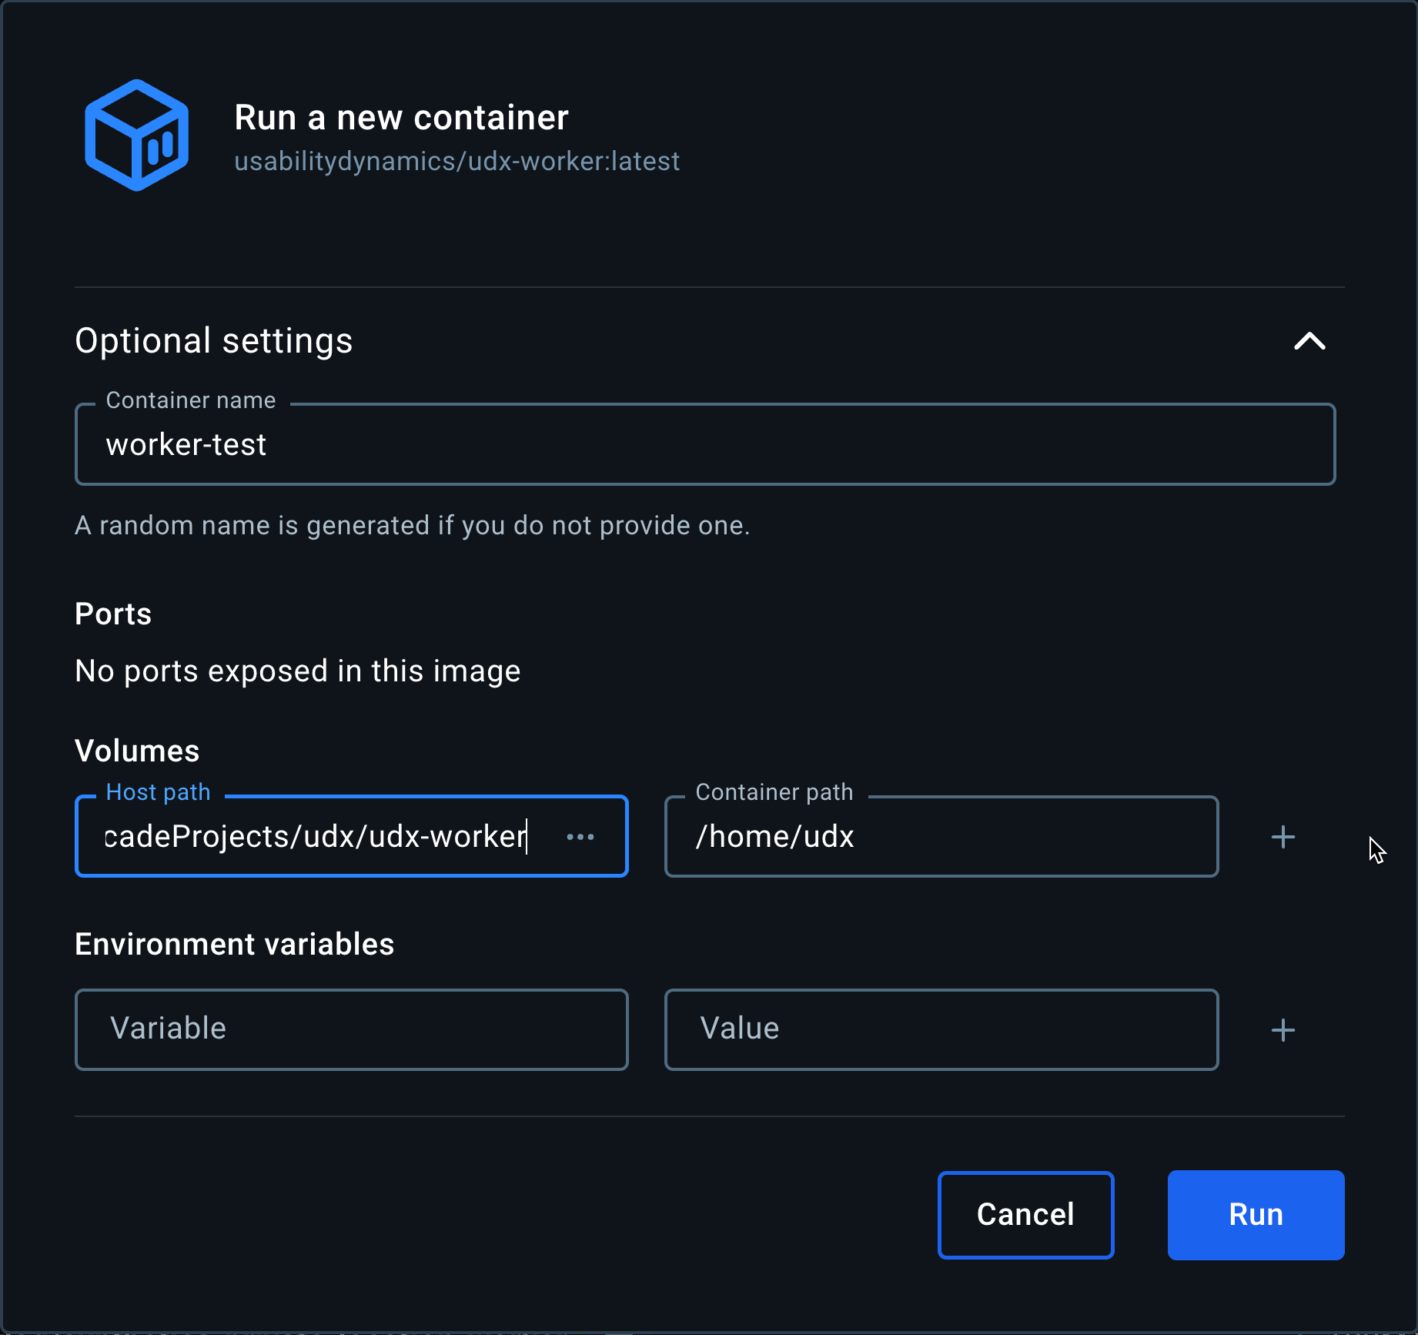Click the 'No ports exposed in this image' text
The width and height of the screenshot is (1418, 1335).
coord(298,671)
